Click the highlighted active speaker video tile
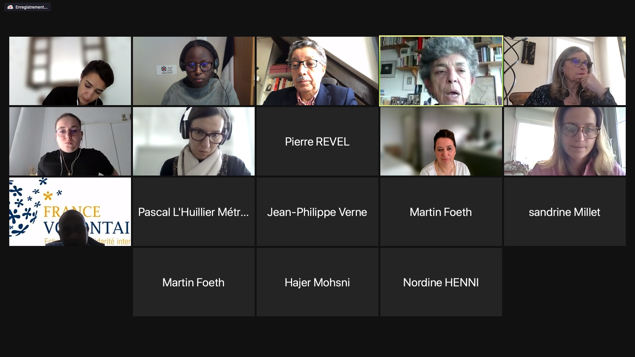The height and width of the screenshot is (357, 635). coord(441,71)
